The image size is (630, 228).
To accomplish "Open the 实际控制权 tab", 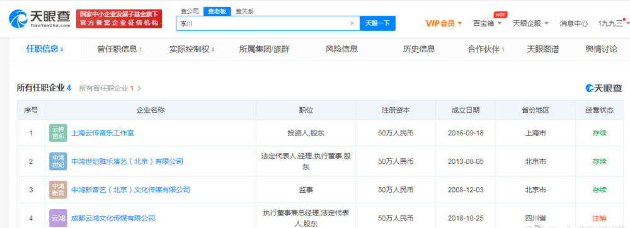I will 192,49.
